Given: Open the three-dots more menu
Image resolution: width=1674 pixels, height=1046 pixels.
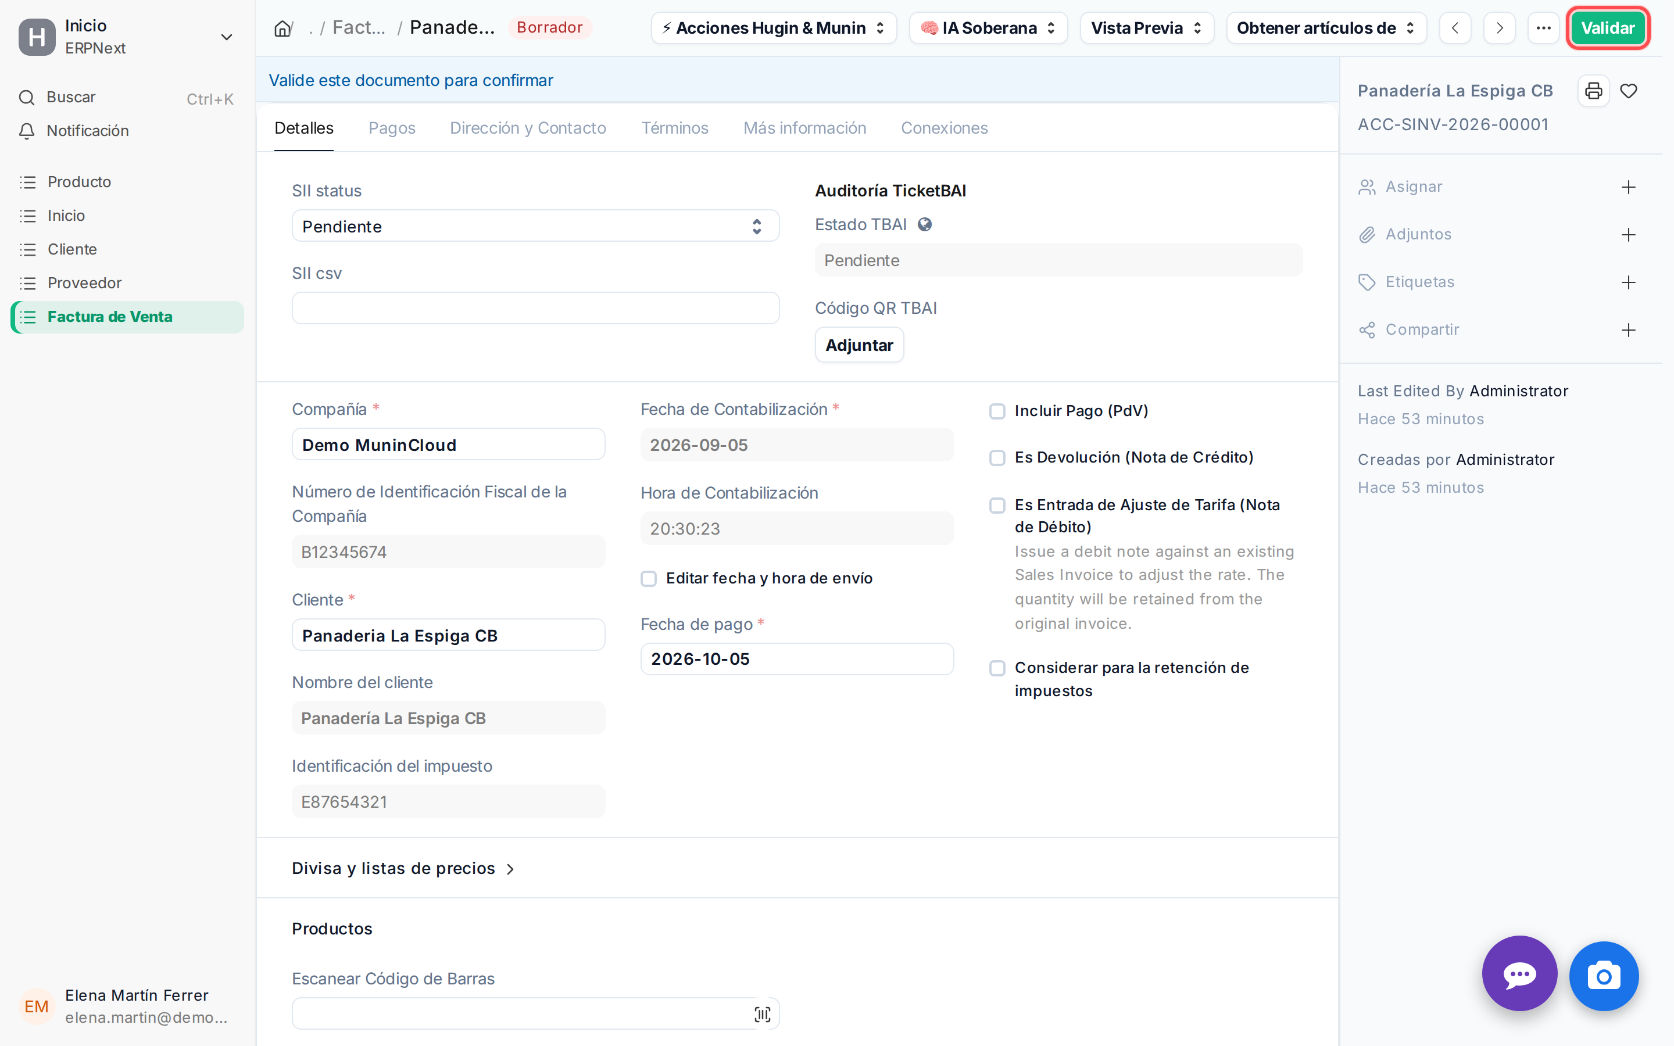Looking at the screenshot, I should [x=1543, y=28].
